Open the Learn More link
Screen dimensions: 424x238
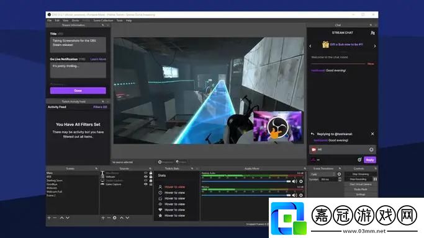[98, 59]
